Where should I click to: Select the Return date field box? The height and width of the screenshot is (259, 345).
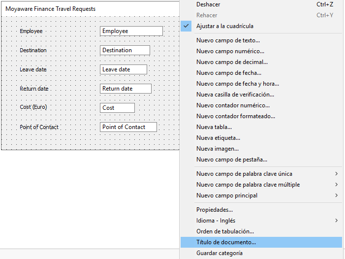125,89
